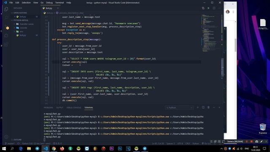The width and height of the screenshot is (270, 152).
Task: Open the notification center icon
Action: pos(265,148)
